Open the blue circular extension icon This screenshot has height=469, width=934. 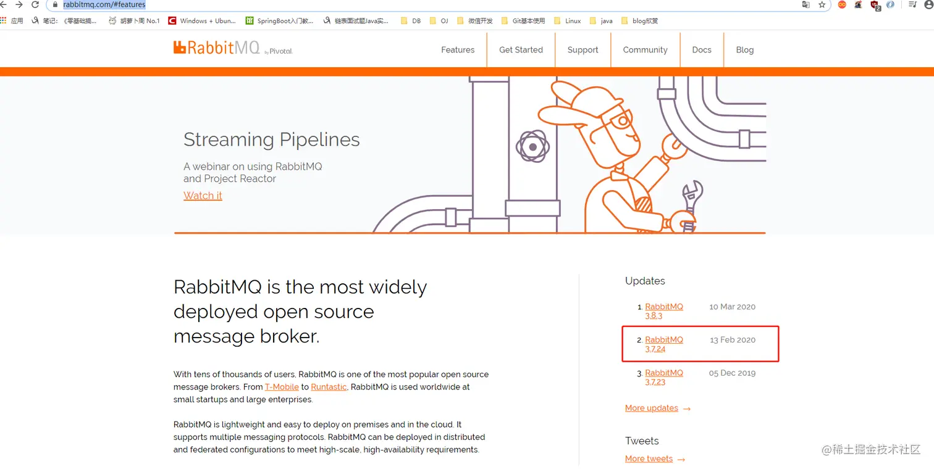(890, 4)
